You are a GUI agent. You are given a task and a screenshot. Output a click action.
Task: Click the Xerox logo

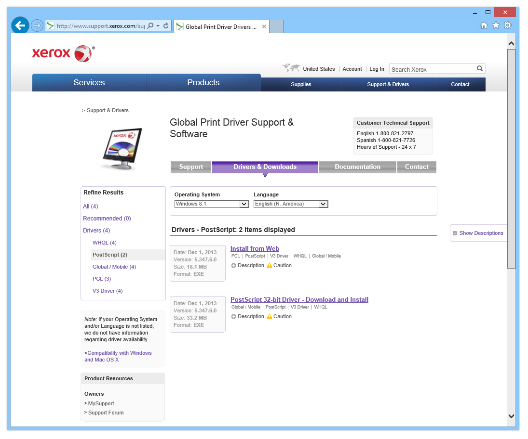63,53
